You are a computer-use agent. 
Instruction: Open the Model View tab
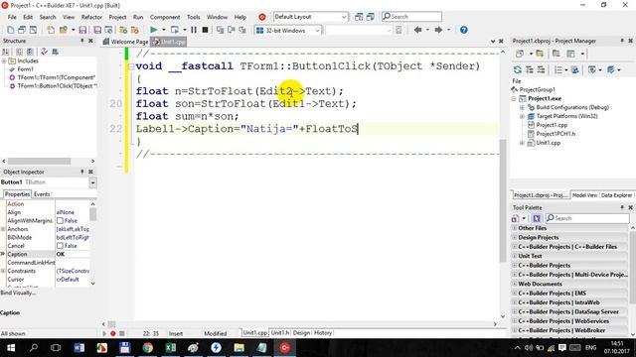[x=584, y=195]
